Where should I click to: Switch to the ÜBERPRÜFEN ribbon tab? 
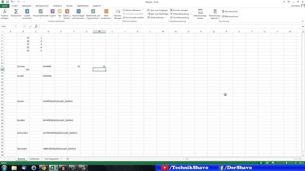(82, 6)
